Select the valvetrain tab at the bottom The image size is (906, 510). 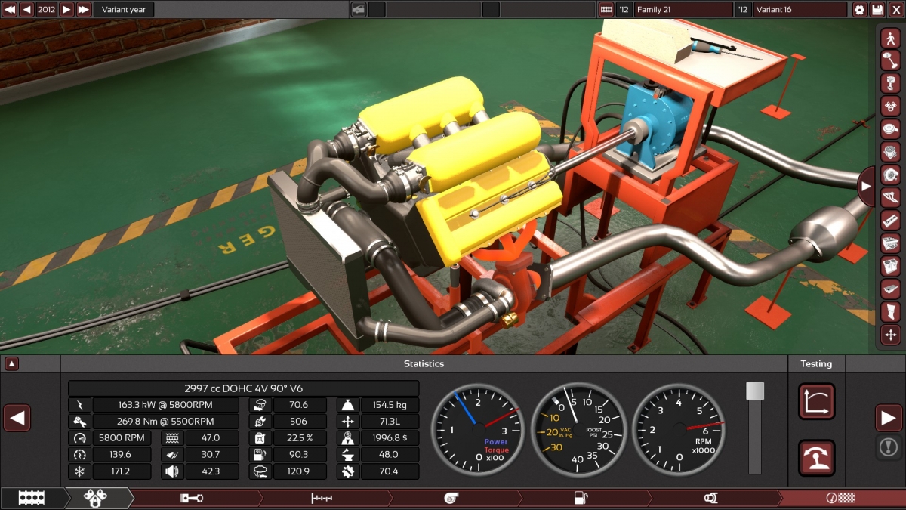click(x=96, y=497)
